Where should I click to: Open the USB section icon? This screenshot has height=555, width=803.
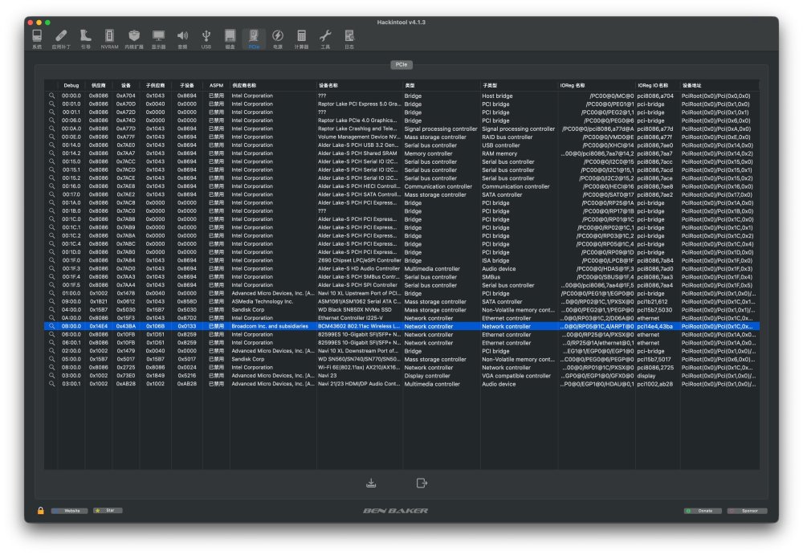(x=206, y=39)
